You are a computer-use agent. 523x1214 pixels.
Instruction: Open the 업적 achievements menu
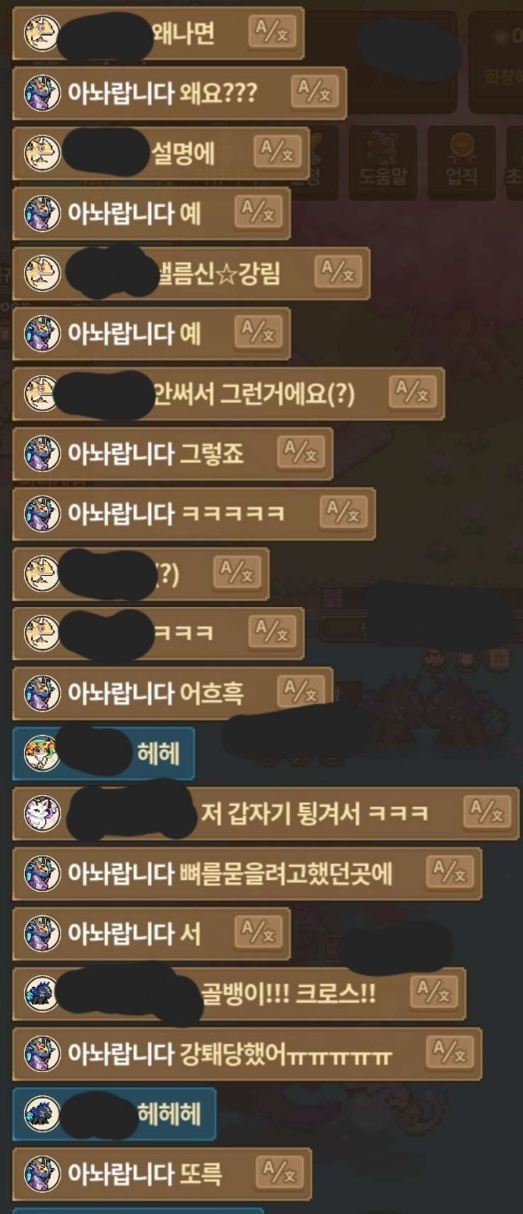(461, 160)
